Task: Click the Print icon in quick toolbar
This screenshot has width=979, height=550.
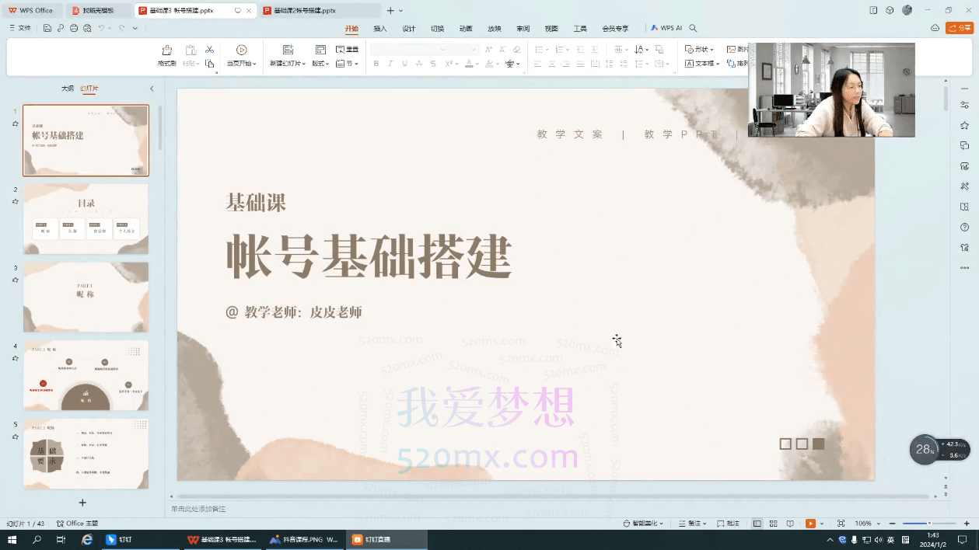Action: point(74,28)
